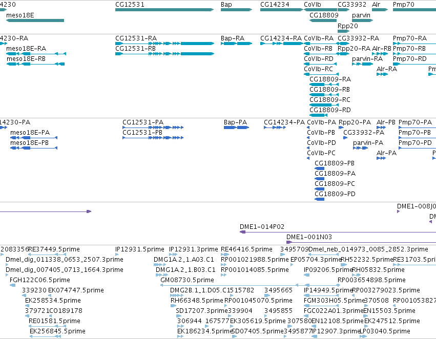This screenshot has height=339, width=436.
Task: Open transcript CG18809-RB
Action: [329, 90]
